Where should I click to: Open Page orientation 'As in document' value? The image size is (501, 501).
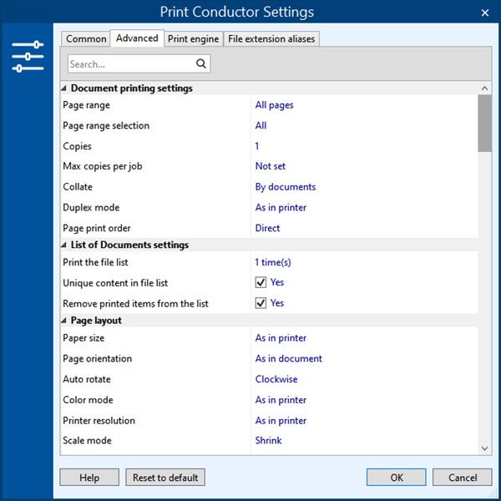289,358
